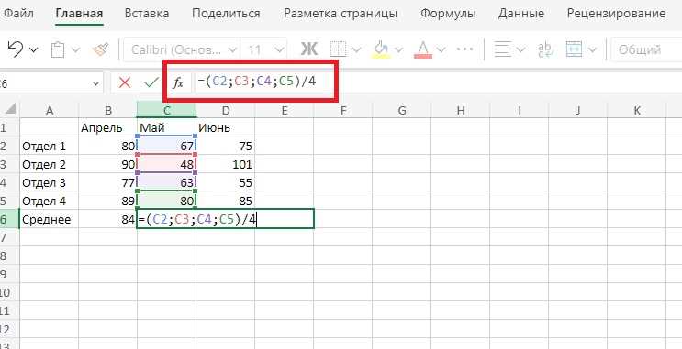The height and width of the screenshot is (349, 682).
Task: Apply the red font color A
Action: point(424,49)
